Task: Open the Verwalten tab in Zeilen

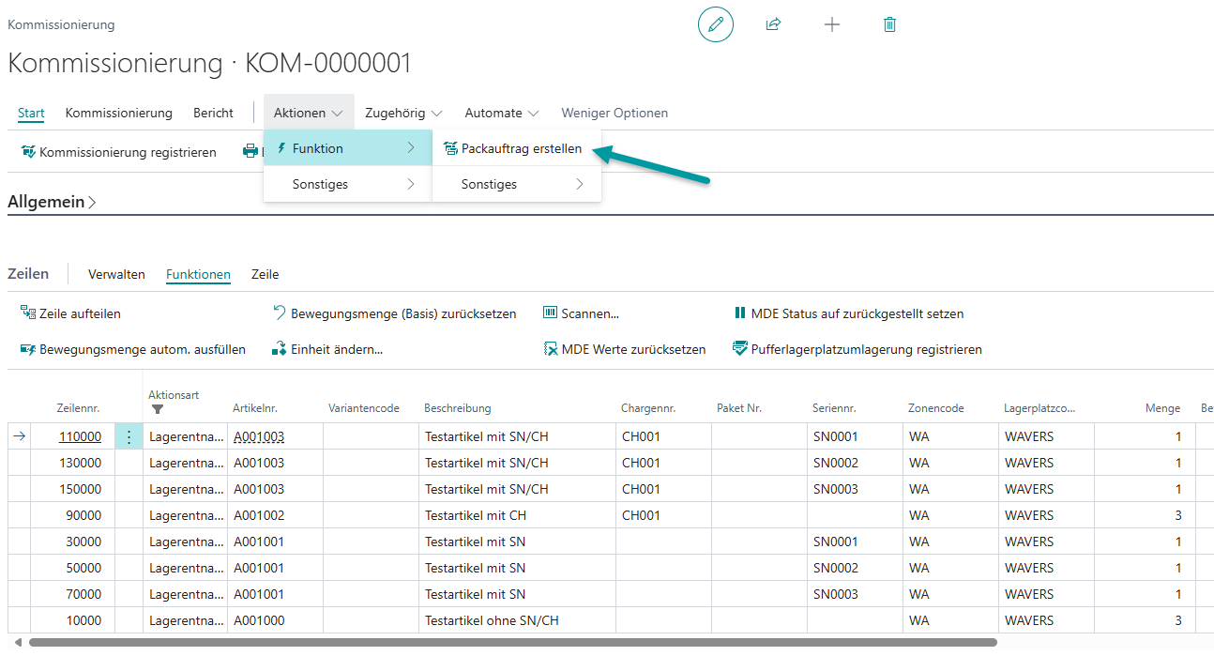Action: (116, 274)
